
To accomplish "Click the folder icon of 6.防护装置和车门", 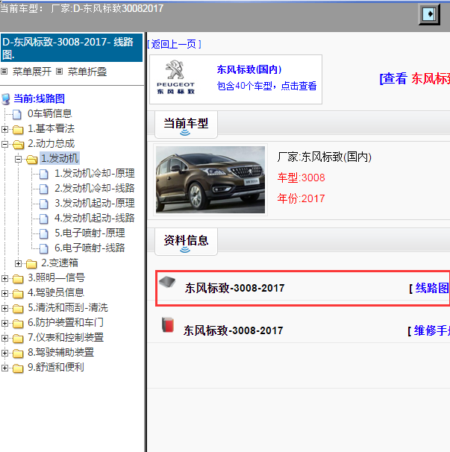I will [x=18, y=324].
